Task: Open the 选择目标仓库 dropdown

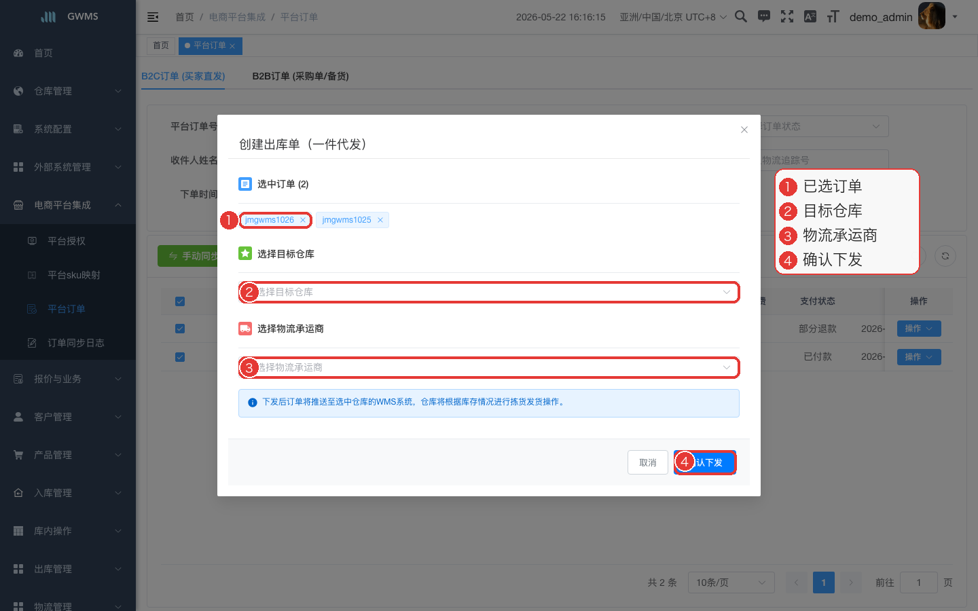Action: [489, 292]
